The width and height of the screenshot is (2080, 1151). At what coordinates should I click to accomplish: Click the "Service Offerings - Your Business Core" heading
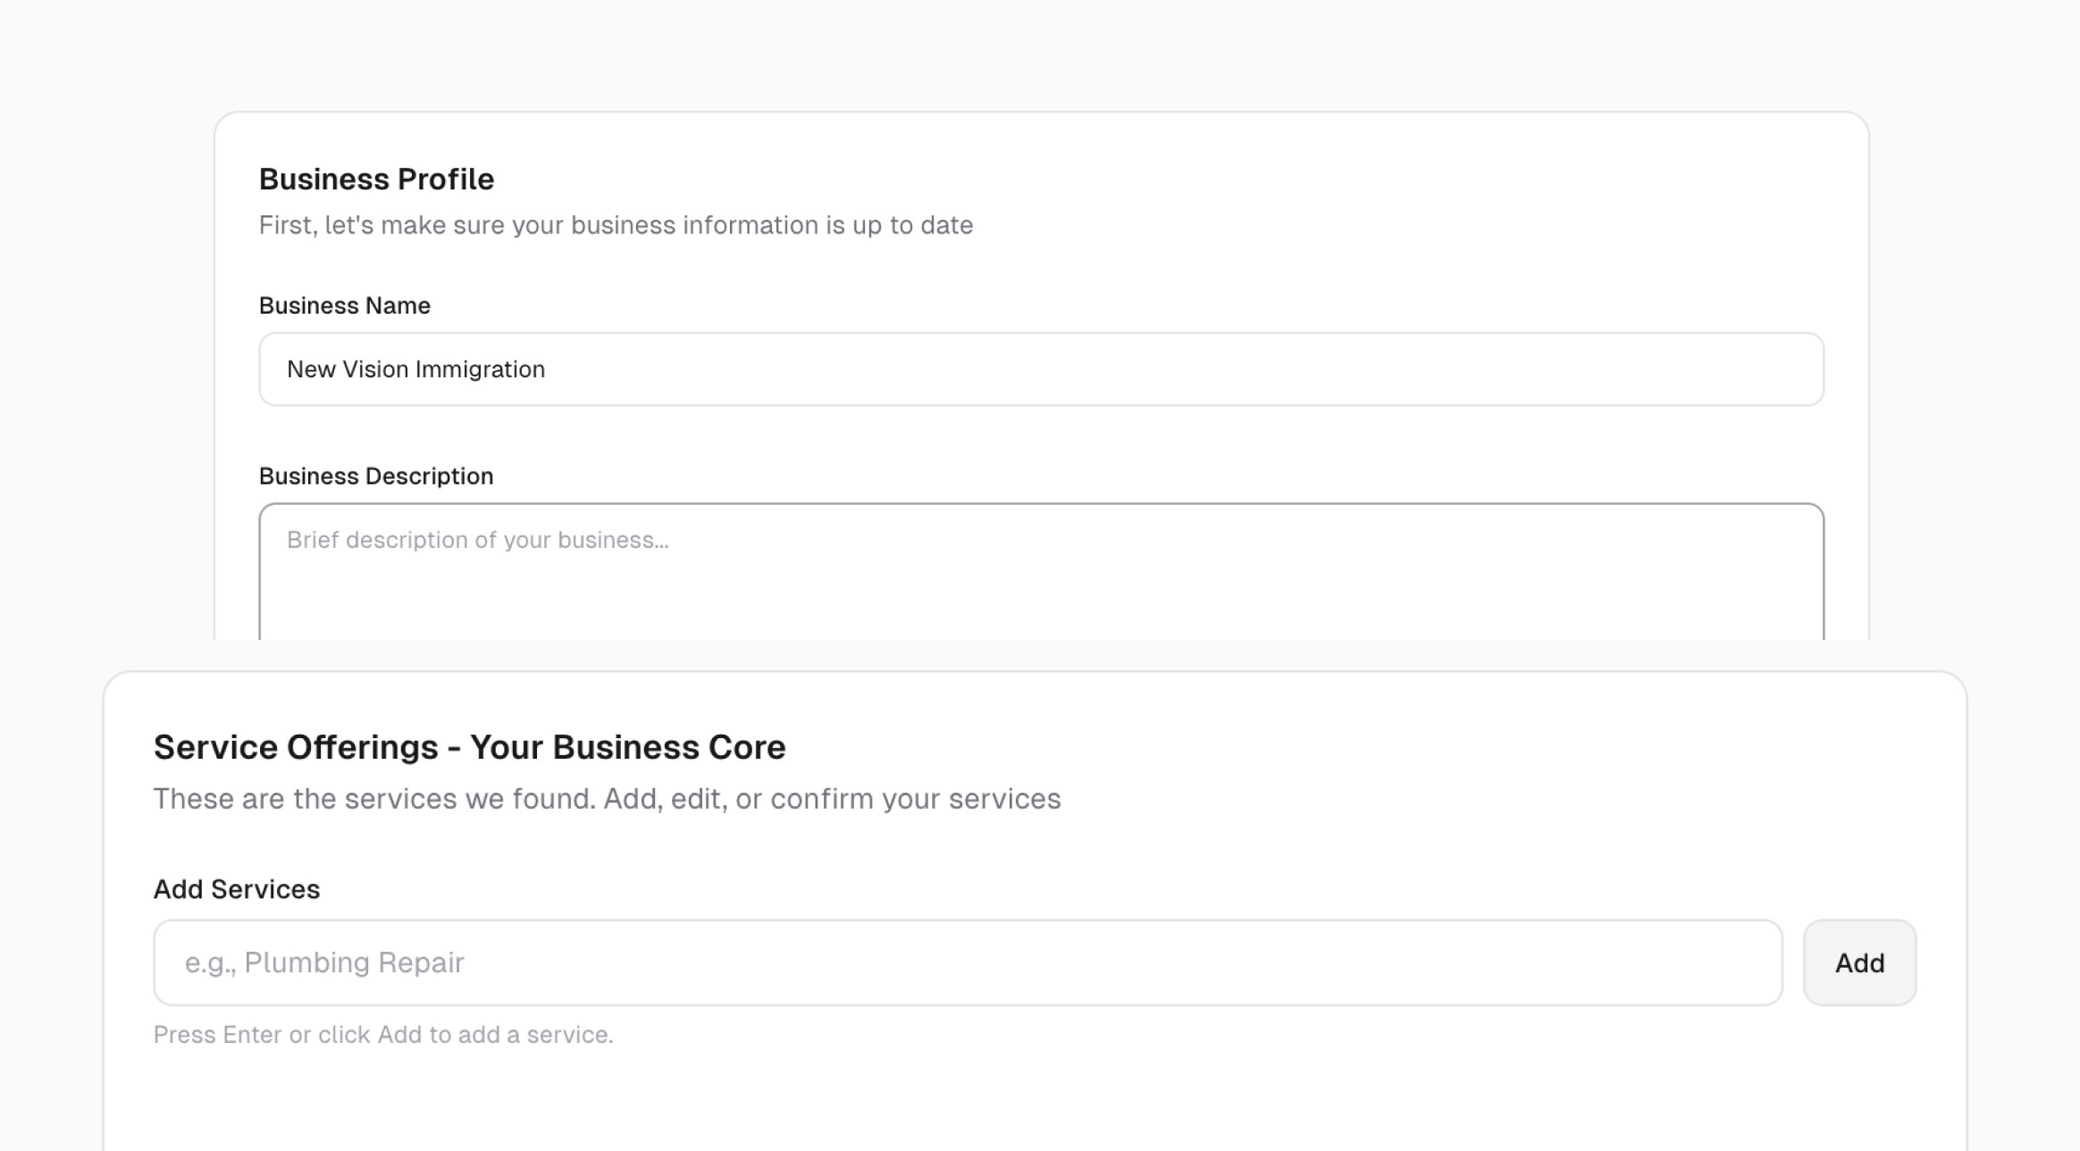pos(469,747)
